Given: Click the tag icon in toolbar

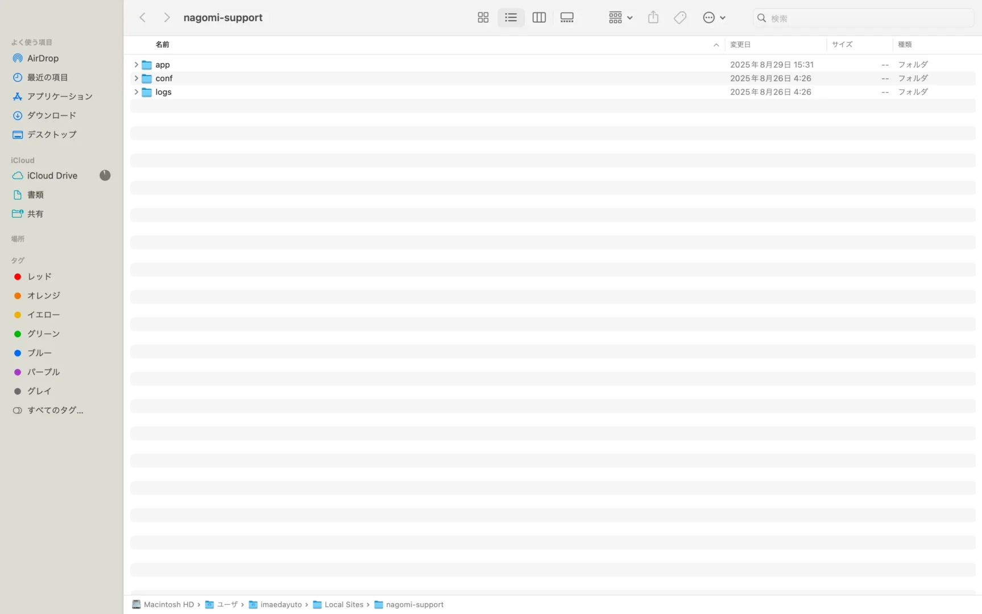Looking at the screenshot, I should 679,18.
